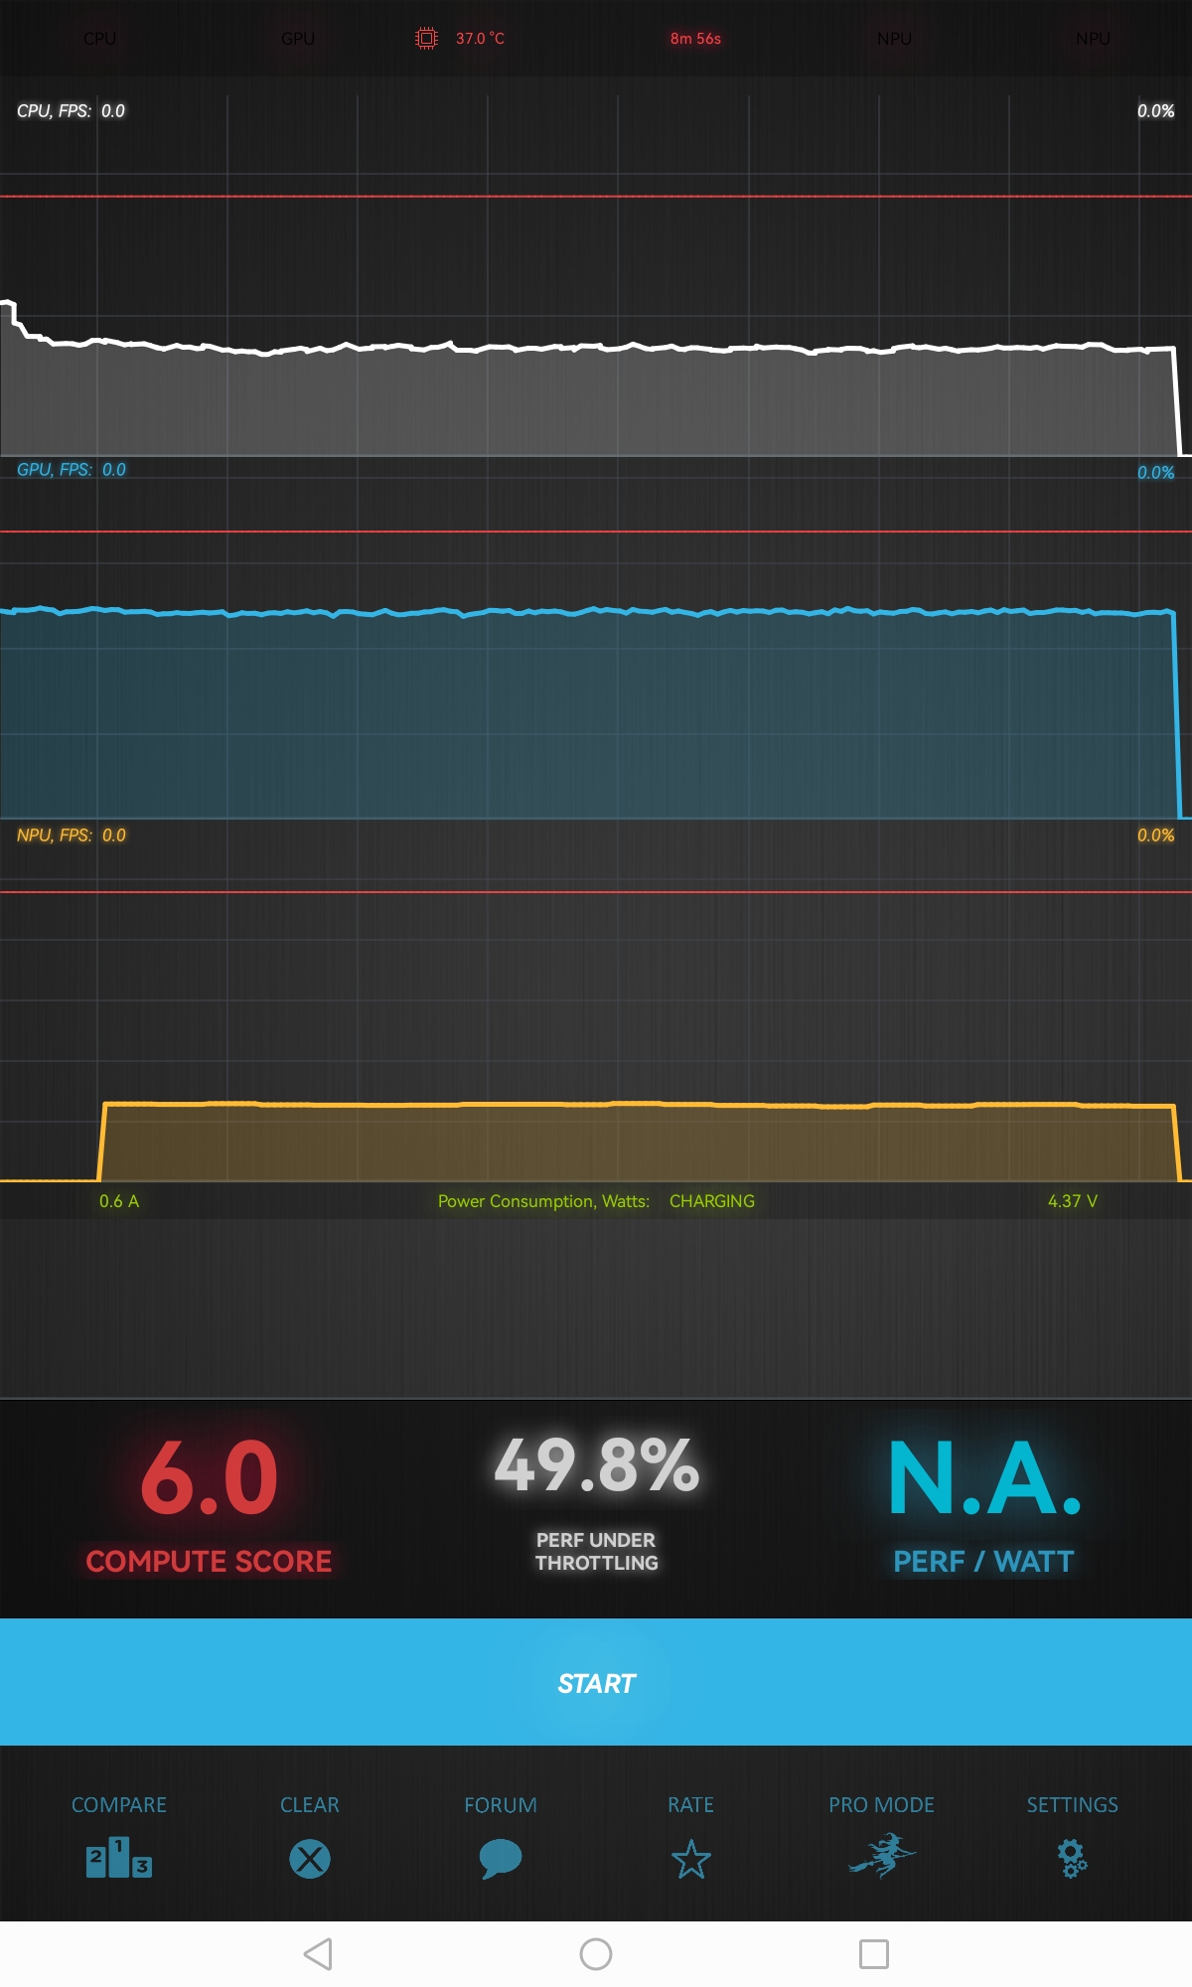Tap the 6.0 Compute Score readout
The image size is (1192, 1987).
(x=209, y=1478)
